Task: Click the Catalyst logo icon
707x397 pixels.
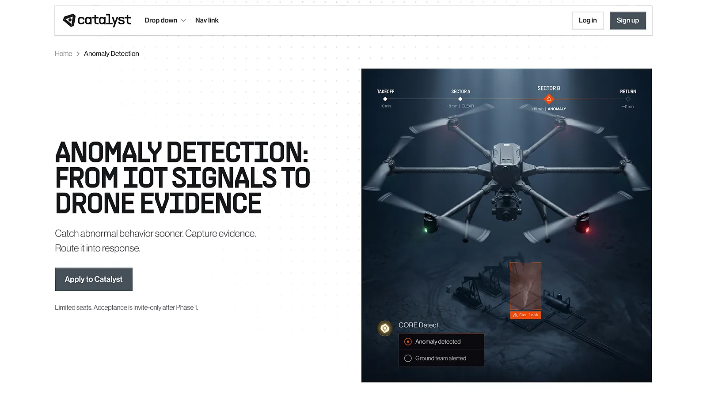Action: 69,20
